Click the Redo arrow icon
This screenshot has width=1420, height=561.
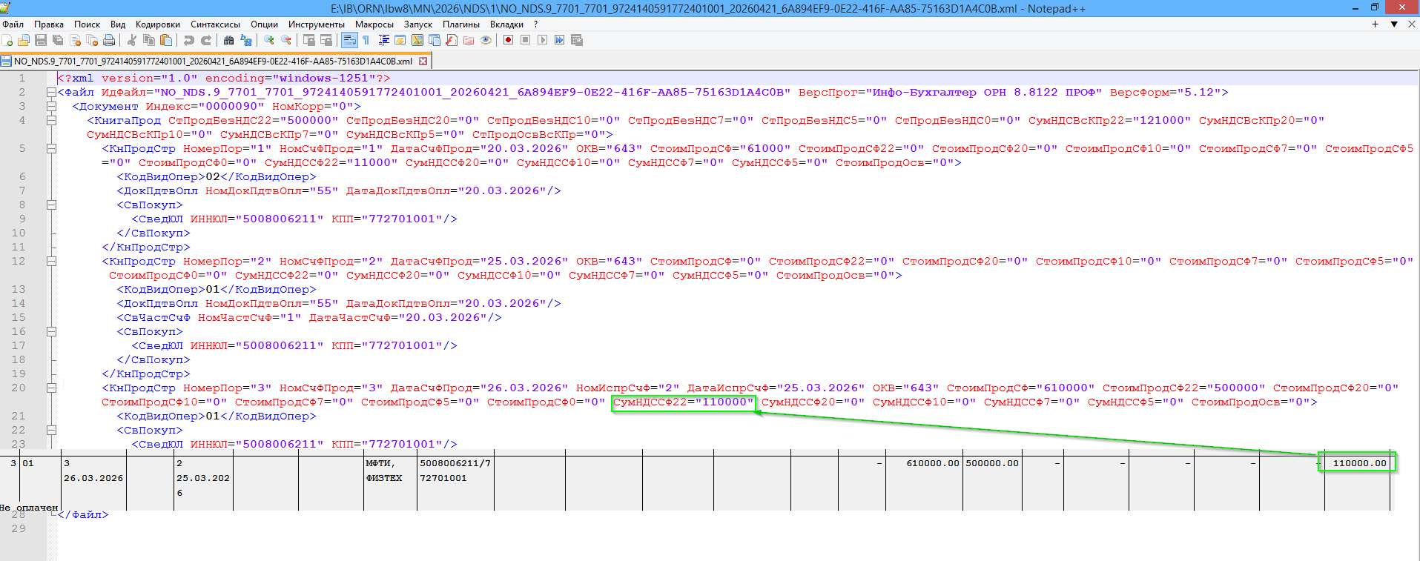pos(206,40)
